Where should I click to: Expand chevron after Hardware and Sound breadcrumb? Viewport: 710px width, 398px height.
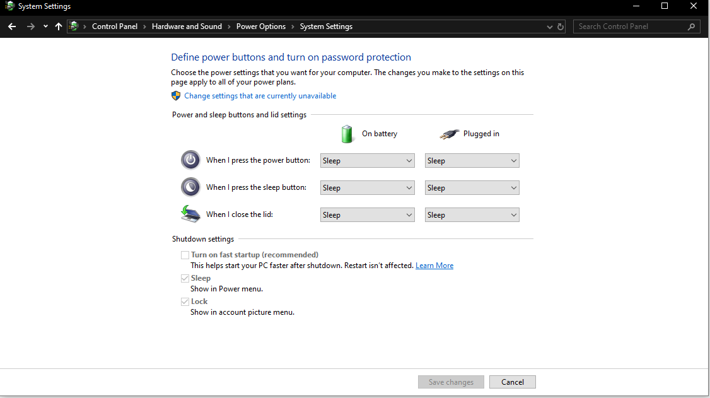point(229,26)
